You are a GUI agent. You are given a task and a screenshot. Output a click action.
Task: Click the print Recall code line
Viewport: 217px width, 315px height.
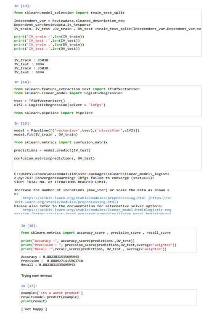click(94, 249)
